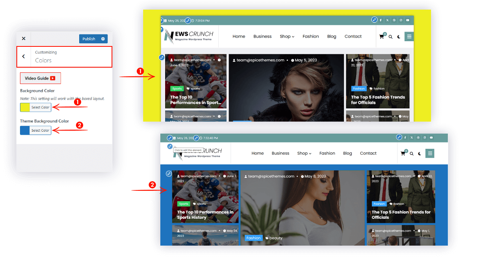The height and width of the screenshot is (258, 477).
Task: Click NewsCrunch logo in yellow preview
Action: [189, 36]
